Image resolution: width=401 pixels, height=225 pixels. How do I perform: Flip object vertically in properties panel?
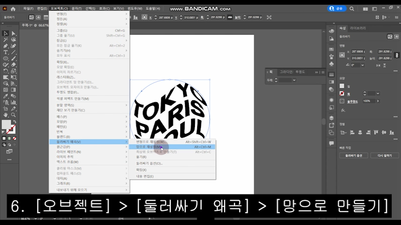click(385, 65)
